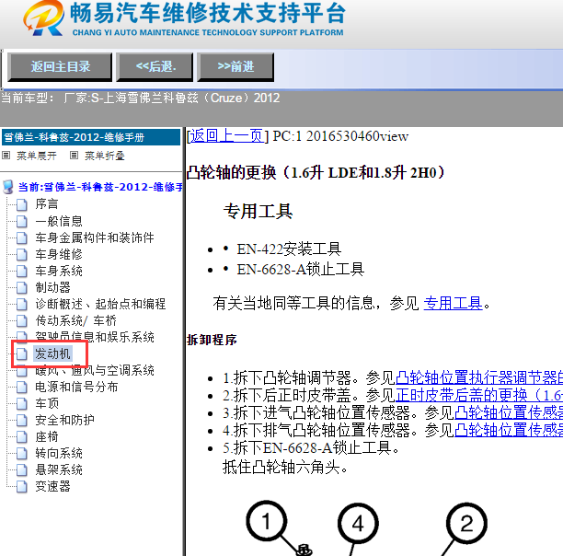Collapse all menus with 菜单折叠

pos(105,156)
